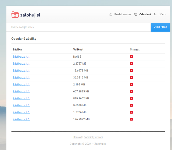
Task: Delete the 36.3316 MB shipment
Action: [x=131, y=77]
